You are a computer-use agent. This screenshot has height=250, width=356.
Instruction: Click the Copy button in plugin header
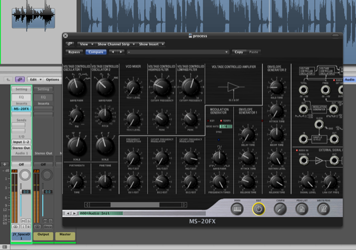point(240,52)
